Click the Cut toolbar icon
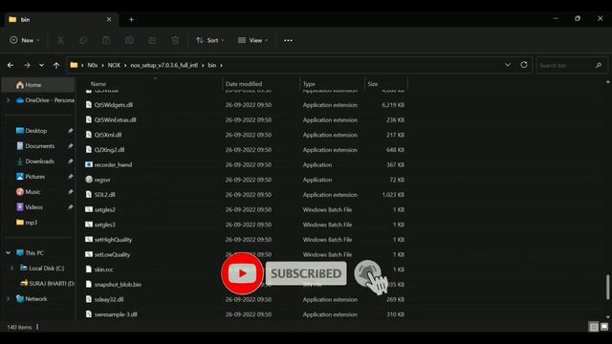This screenshot has width=612, height=344. tap(60, 40)
